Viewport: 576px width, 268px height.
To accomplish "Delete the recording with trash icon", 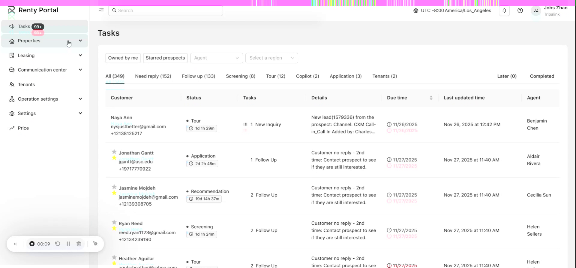I will (x=79, y=244).
